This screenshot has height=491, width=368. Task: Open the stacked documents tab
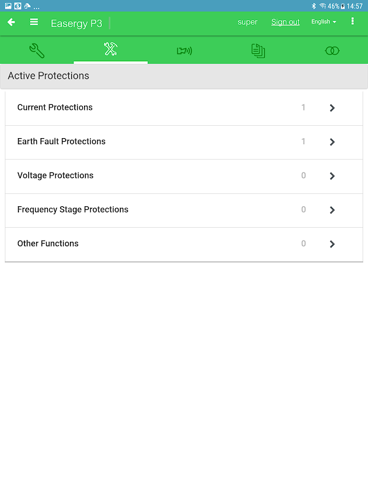point(258,51)
